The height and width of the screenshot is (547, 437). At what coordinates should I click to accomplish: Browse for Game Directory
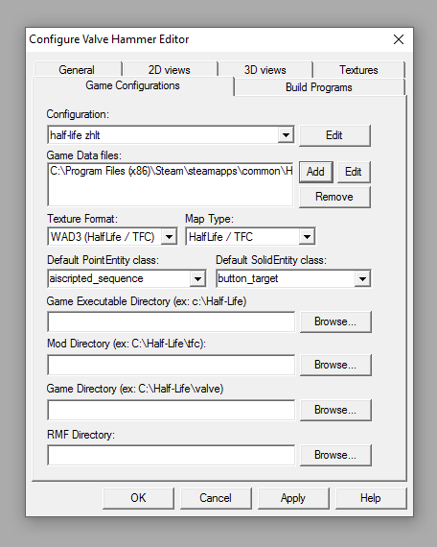[x=335, y=410]
